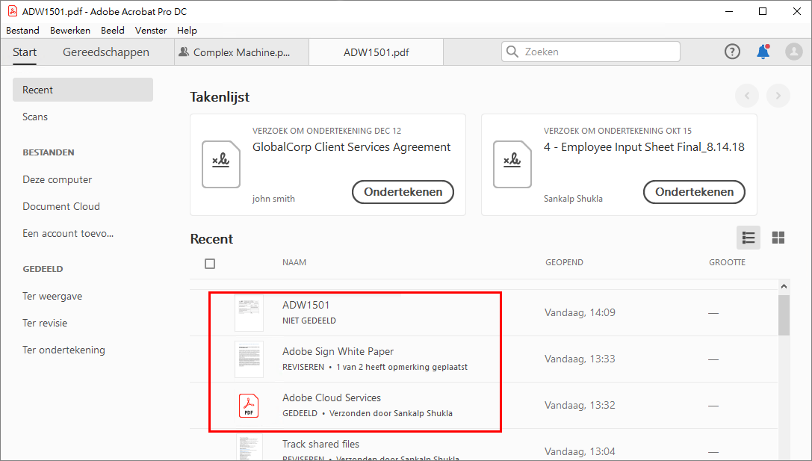Show files shared Ter weergave
The height and width of the screenshot is (461, 812).
pyautogui.click(x=52, y=297)
